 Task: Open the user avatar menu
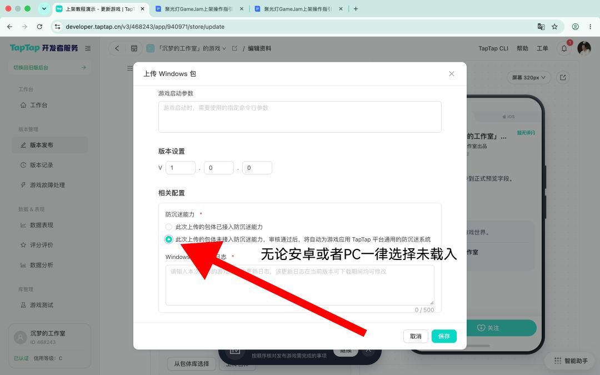click(584, 48)
